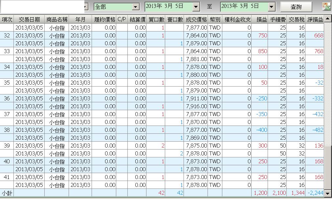
Task: Click the 淨損益 column header
Action: point(315,19)
